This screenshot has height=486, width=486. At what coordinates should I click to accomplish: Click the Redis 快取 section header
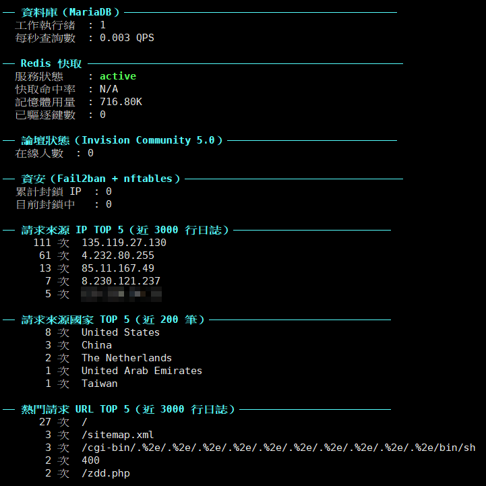[51, 63]
